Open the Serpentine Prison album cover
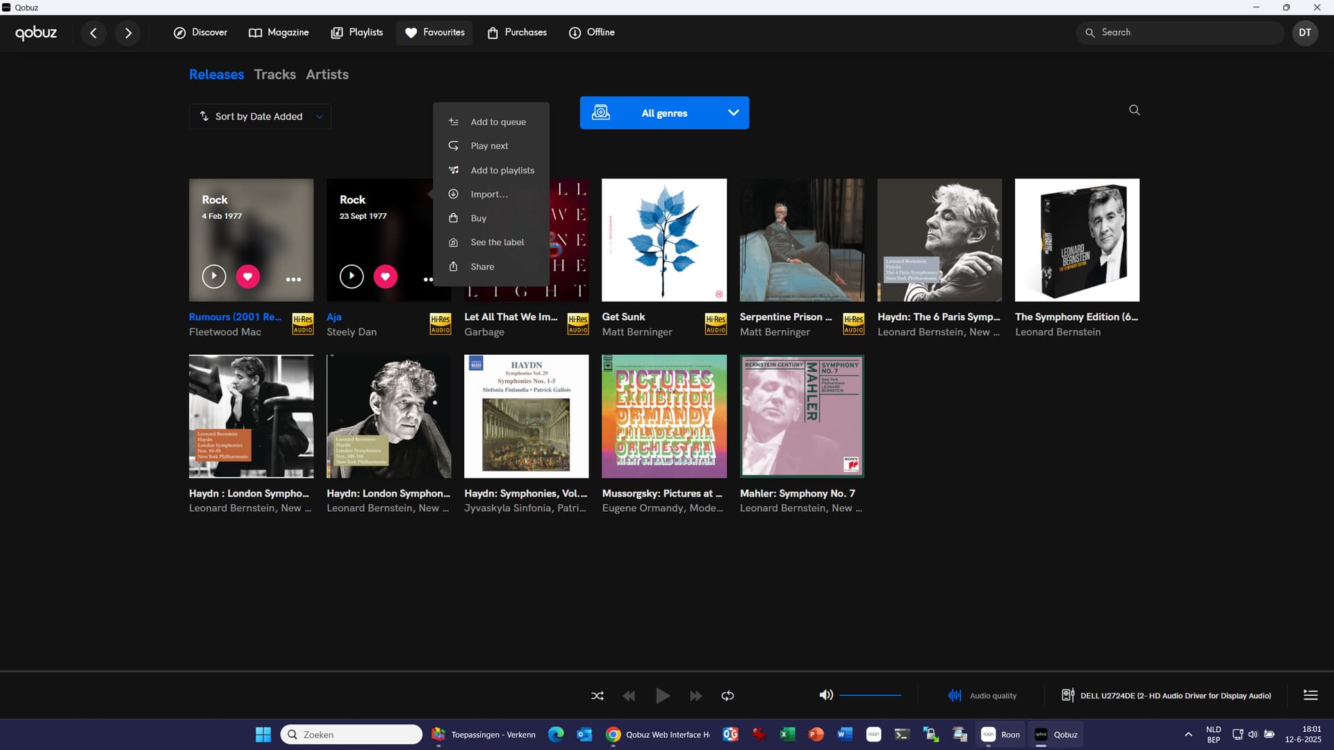Image resolution: width=1334 pixels, height=750 pixels. [x=802, y=240]
